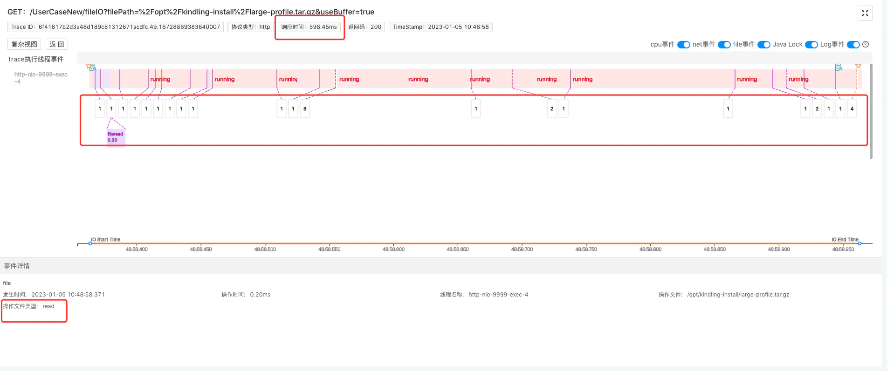Click the IO End Time marker on timeline
The height and width of the screenshot is (371, 887).
click(x=859, y=243)
